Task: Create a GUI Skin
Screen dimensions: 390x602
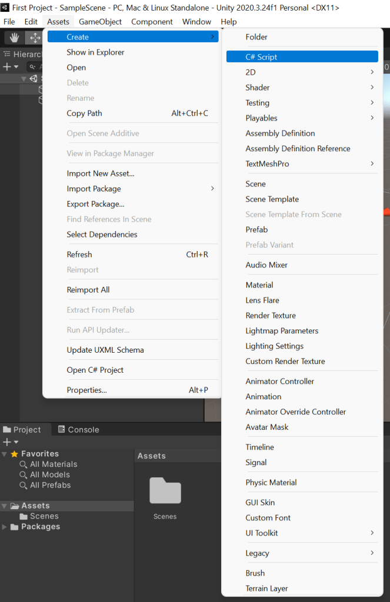Action: (302, 502)
